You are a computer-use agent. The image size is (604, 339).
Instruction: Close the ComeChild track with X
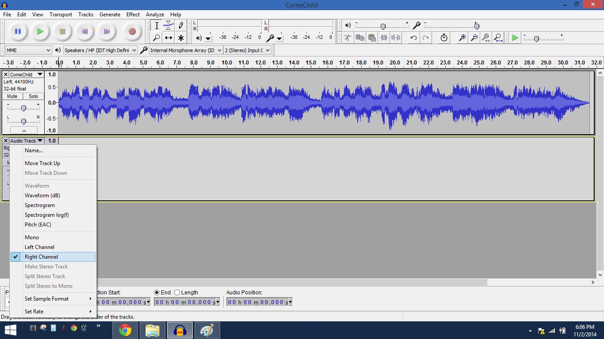(6, 75)
